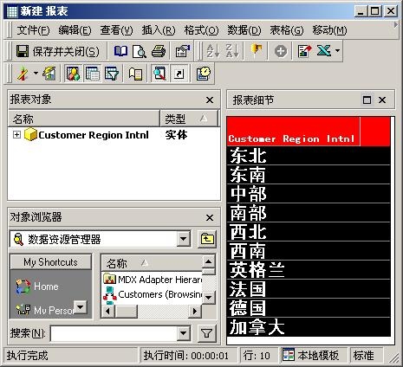Sort descending with the Z-A icon

232,51
